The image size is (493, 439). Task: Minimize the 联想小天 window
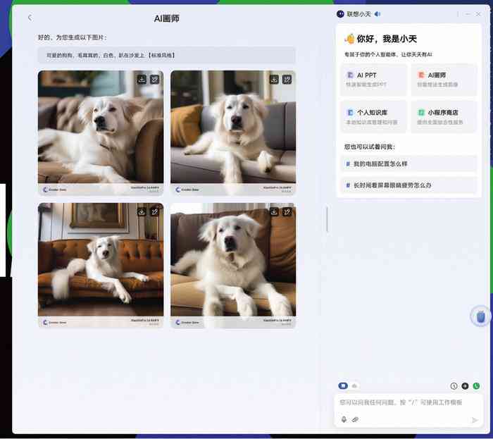[468, 14]
